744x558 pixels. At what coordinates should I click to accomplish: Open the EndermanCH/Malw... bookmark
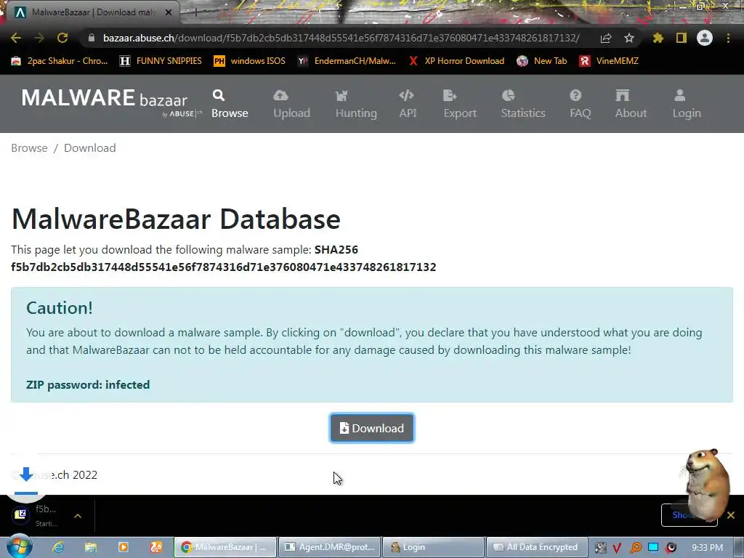tap(347, 61)
